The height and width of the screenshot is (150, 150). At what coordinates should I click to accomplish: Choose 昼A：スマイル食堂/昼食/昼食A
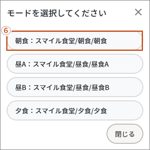click(x=75, y=64)
